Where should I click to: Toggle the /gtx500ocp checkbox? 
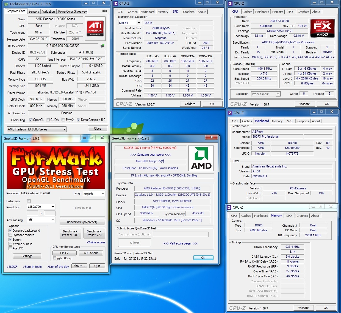pyautogui.click(x=54, y=258)
